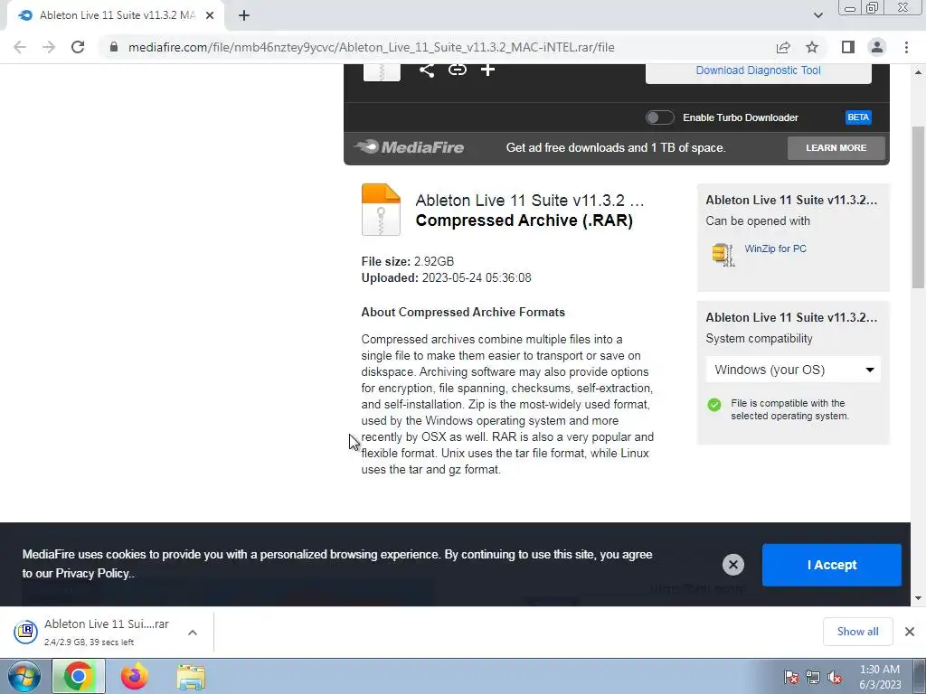Click the browser forward arrow
926x694 pixels.
[x=49, y=47]
